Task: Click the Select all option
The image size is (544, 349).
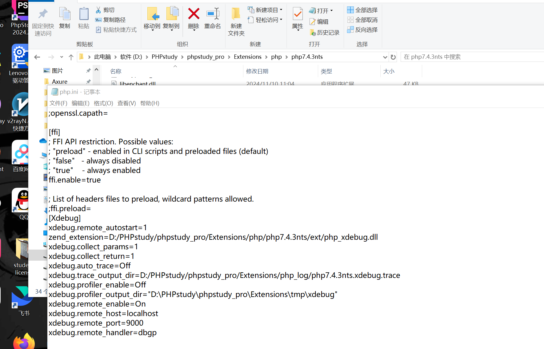Action: click(x=362, y=10)
